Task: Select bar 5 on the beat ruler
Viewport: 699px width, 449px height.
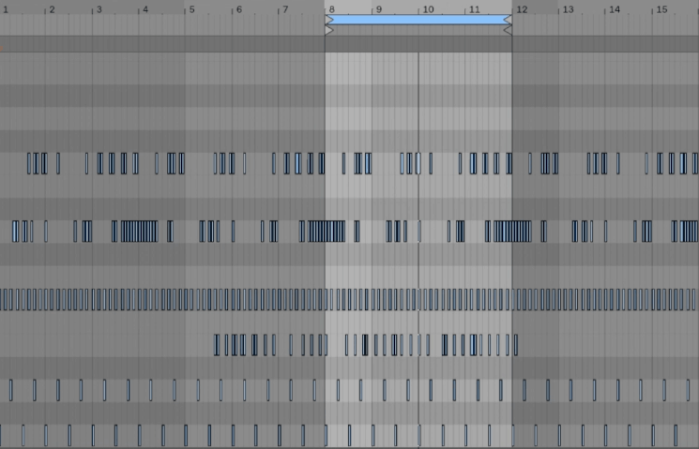Action: click(x=191, y=9)
